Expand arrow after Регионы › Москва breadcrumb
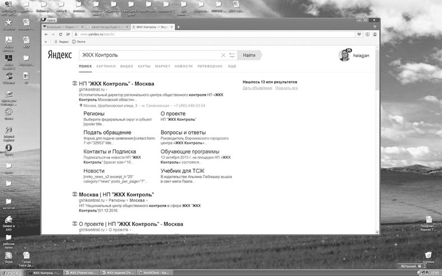Image resolution: width=442 pixels, height=276 pixels. click(147, 200)
